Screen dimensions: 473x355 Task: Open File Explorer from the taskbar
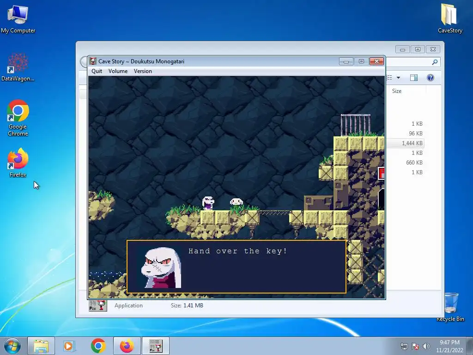click(41, 346)
